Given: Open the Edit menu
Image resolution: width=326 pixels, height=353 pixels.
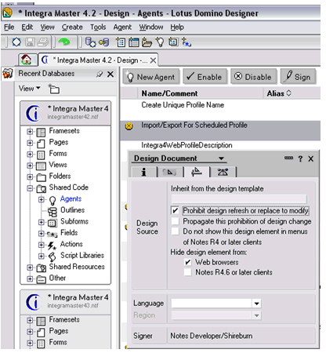Looking at the screenshot, I should (x=27, y=27).
